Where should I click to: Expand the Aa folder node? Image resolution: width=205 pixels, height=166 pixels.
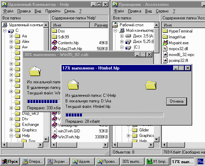pyautogui.click(x=11, y=36)
